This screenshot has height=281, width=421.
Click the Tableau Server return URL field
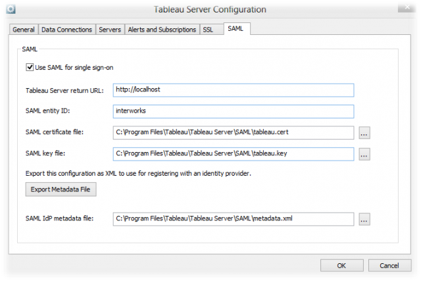coord(234,90)
